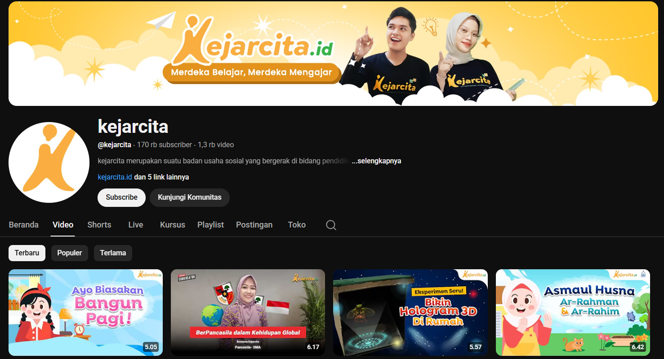Open the Postingan tab
Image resolution: width=664 pixels, height=359 pixels.
(x=254, y=225)
